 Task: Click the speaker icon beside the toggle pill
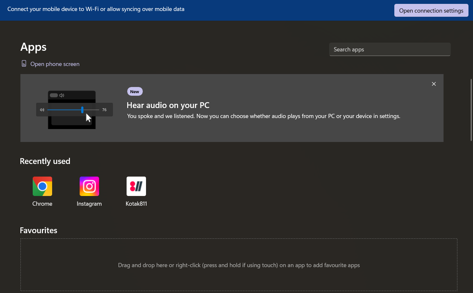[62, 95]
